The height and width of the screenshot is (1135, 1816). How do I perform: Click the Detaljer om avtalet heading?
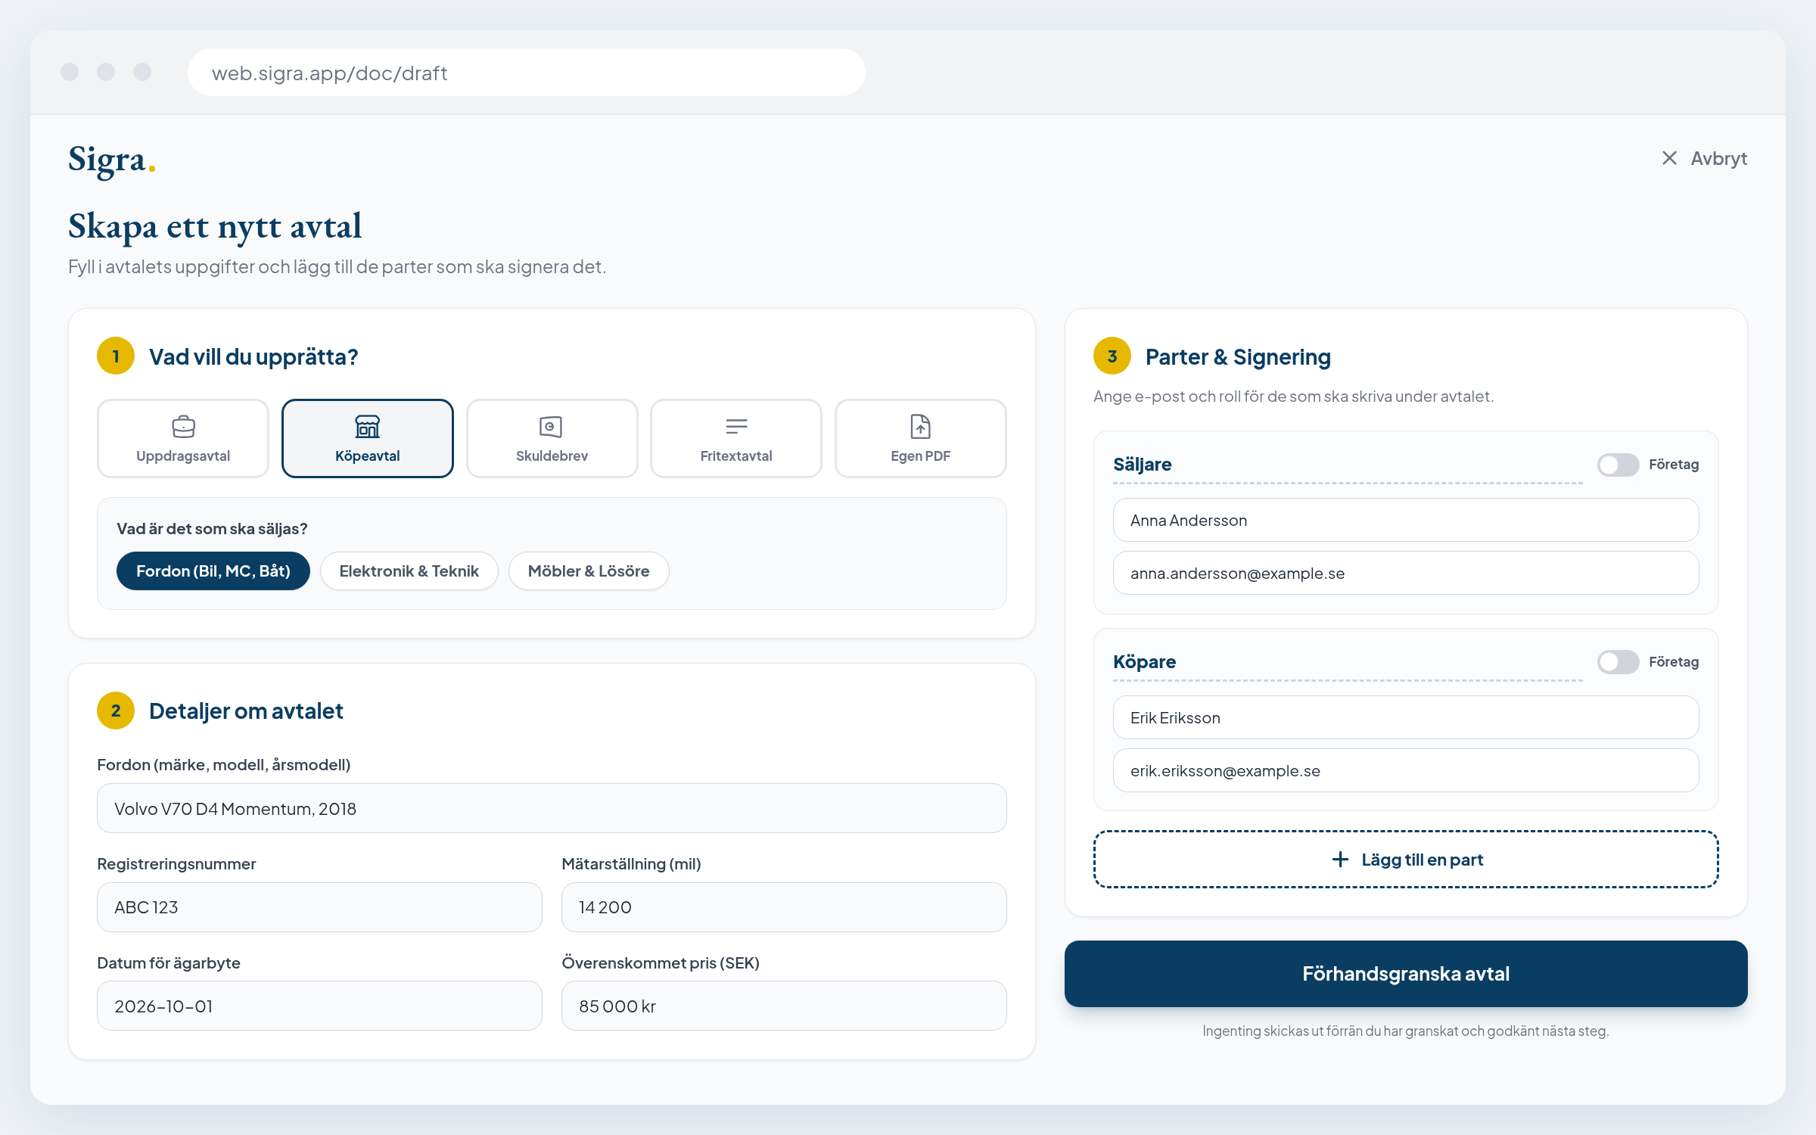point(246,711)
